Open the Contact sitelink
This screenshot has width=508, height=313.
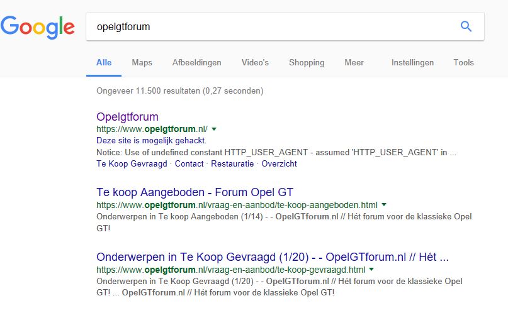189,164
